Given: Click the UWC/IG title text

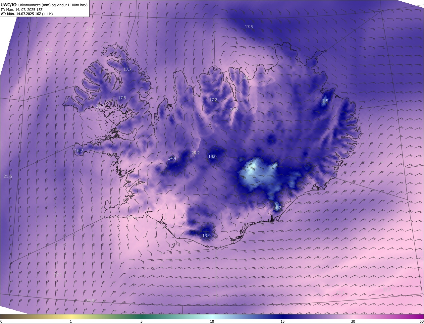Looking at the screenshot, I should click(9, 5).
